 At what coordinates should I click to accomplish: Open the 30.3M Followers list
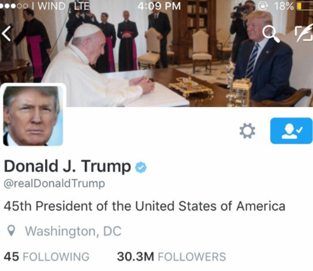tap(172, 257)
